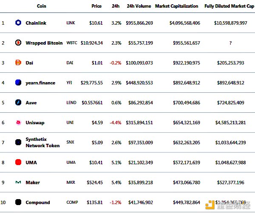Sort by Fully Diluted Market Cap header
Image resolution: width=255 pixels, height=214 pixels.
coord(225,6)
